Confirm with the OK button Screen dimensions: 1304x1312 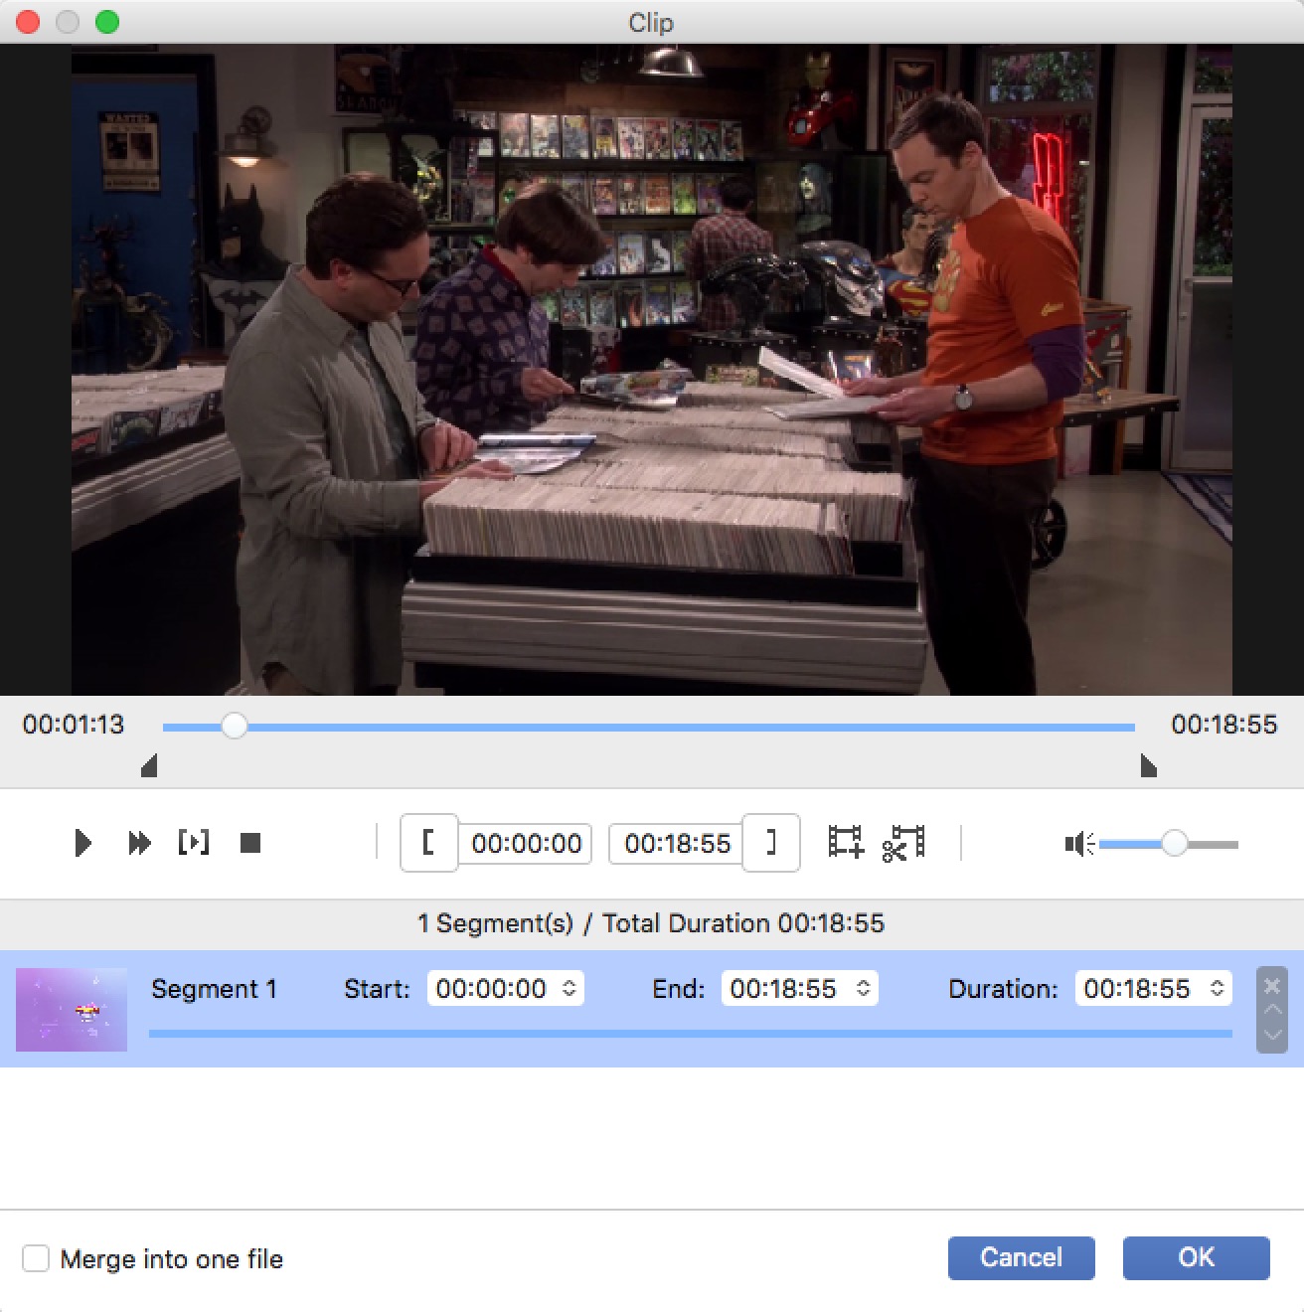pos(1197,1258)
